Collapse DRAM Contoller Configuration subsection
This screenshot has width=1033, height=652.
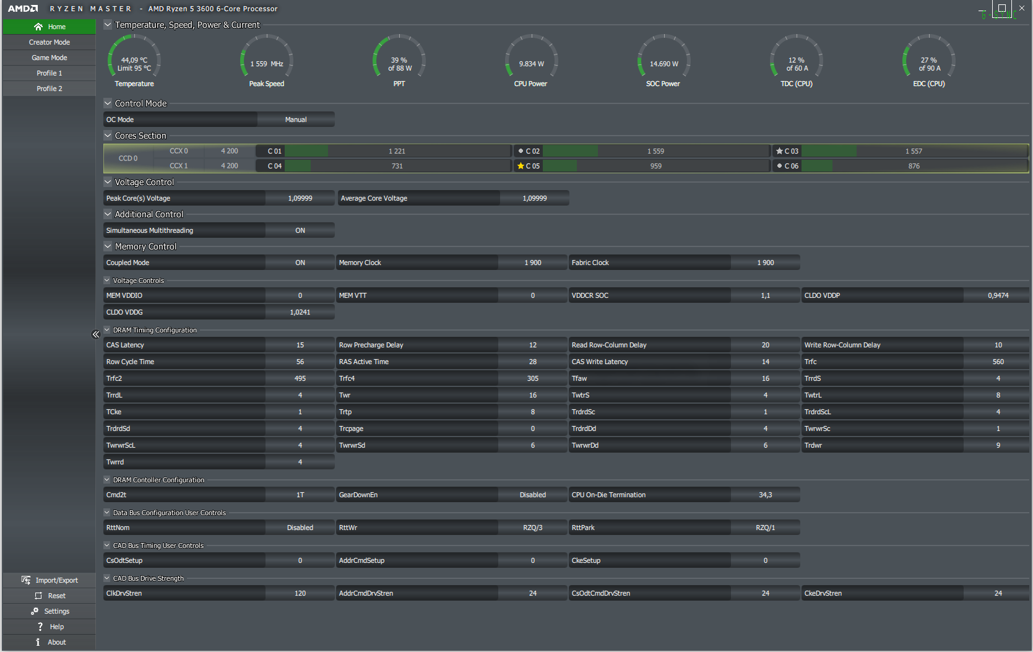107,480
